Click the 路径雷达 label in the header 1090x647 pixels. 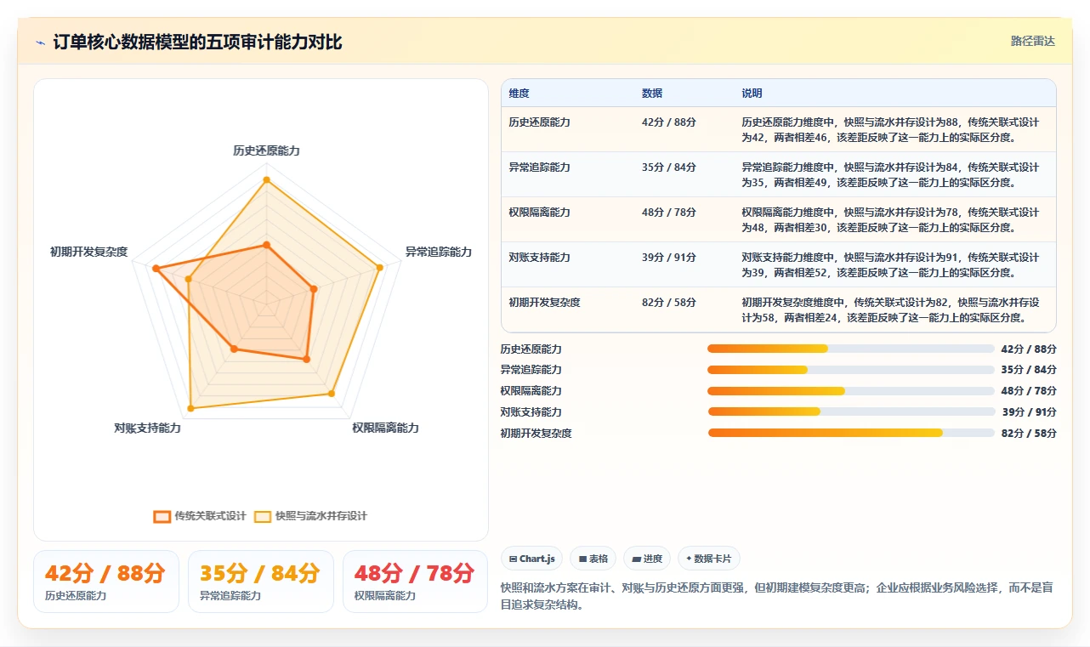1033,41
